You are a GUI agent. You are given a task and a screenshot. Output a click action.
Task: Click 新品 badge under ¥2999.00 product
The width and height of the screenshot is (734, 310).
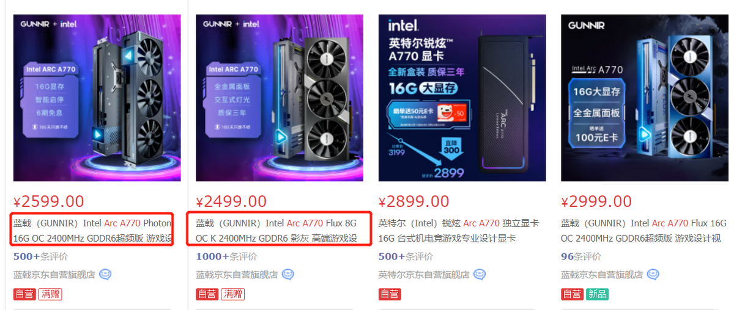click(x=597, y=294)
